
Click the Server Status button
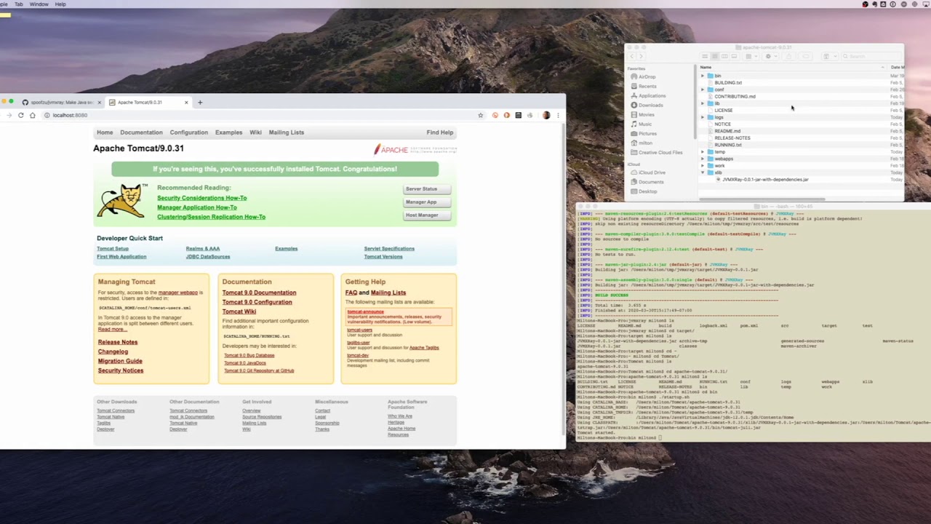coord(427,189)
